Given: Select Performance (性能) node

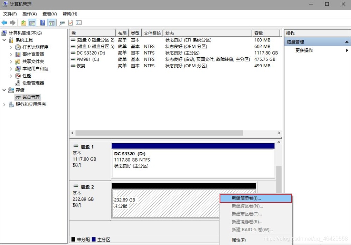Looking at the screenshot, I should coord(27,76).
